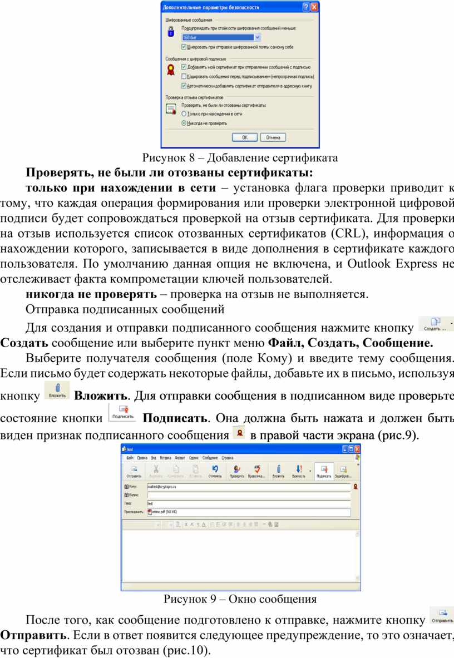
Task: Expand the arrow beside the Создать icon
Action: tap(451, 324)
